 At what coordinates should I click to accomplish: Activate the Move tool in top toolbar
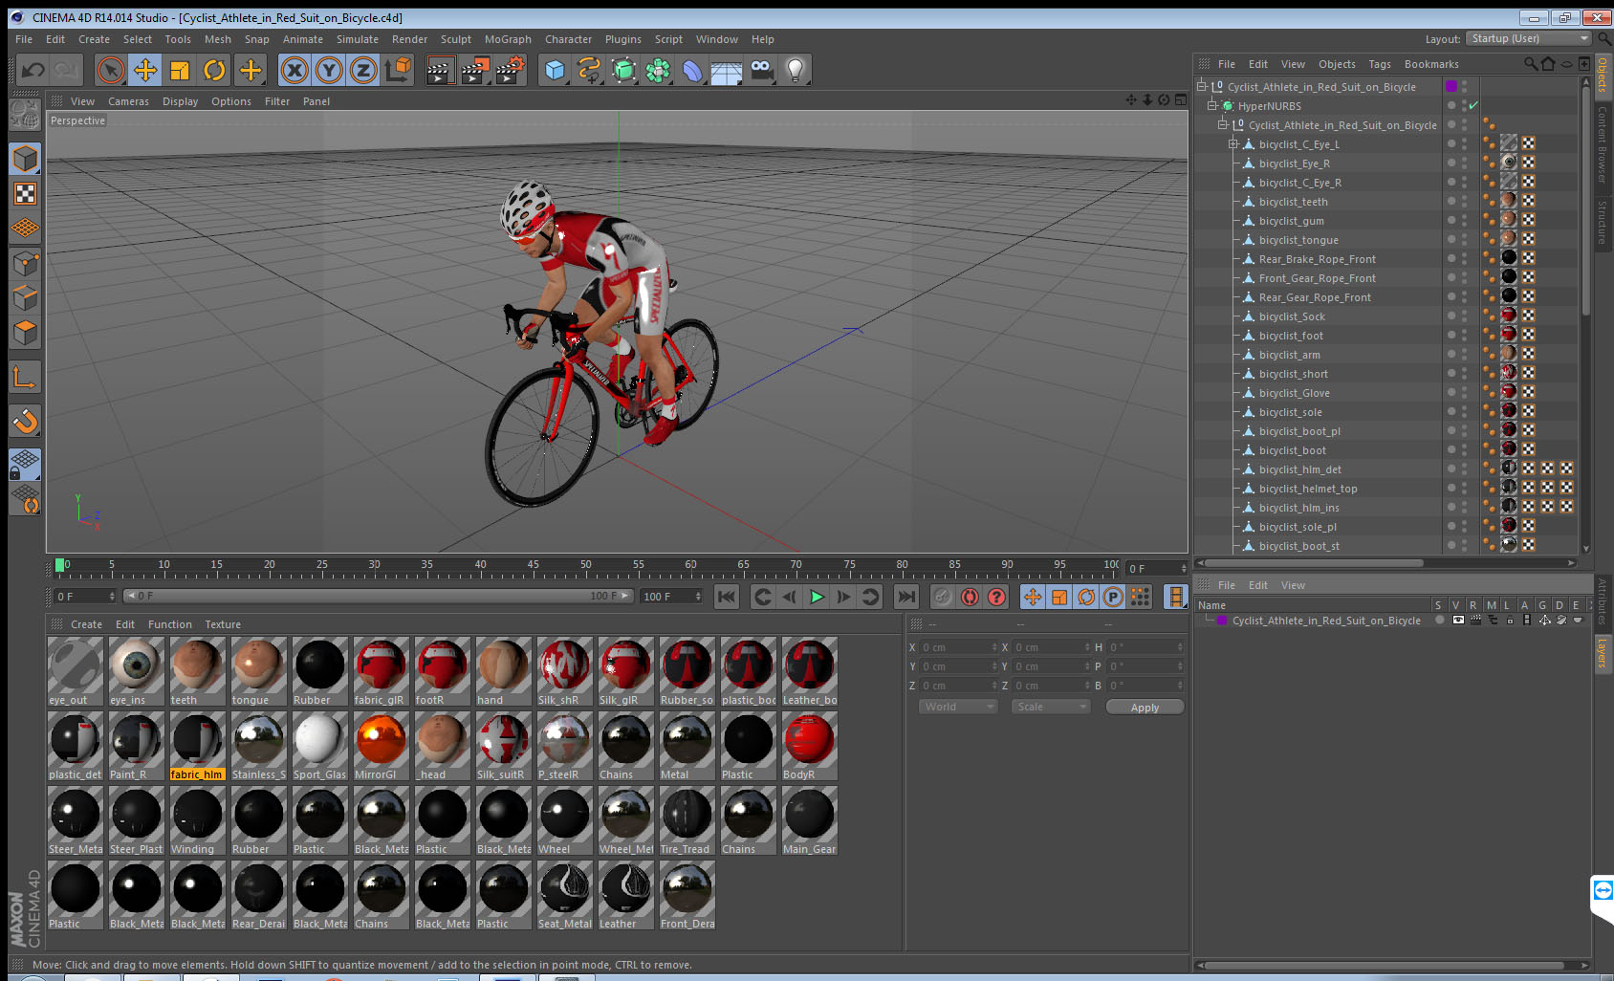(x=145, y=70)
